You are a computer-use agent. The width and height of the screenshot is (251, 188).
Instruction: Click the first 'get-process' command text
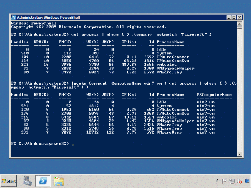pos(85,34)
